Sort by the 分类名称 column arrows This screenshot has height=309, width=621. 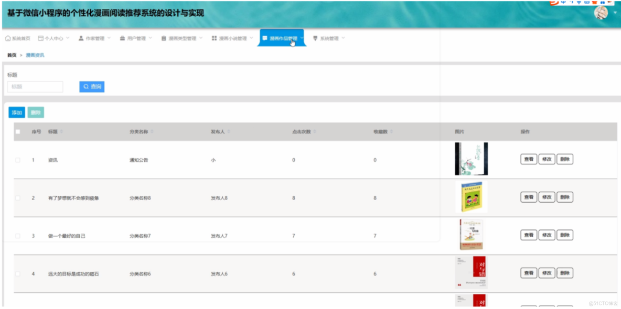152,132
